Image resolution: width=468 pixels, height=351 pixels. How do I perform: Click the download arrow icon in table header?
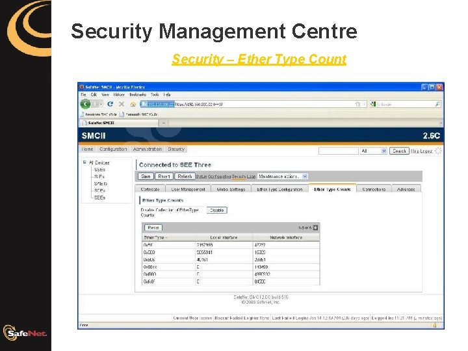tap(315, 227)
